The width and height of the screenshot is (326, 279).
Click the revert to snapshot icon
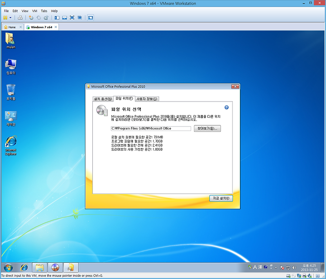pyautogui.click(x=38, y=18)
